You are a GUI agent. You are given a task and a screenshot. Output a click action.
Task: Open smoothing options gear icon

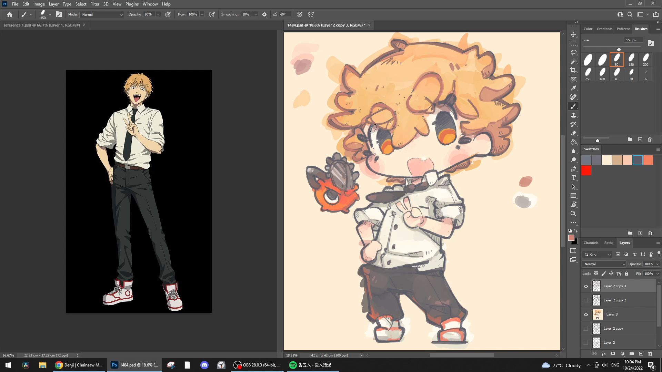point(264,14)
